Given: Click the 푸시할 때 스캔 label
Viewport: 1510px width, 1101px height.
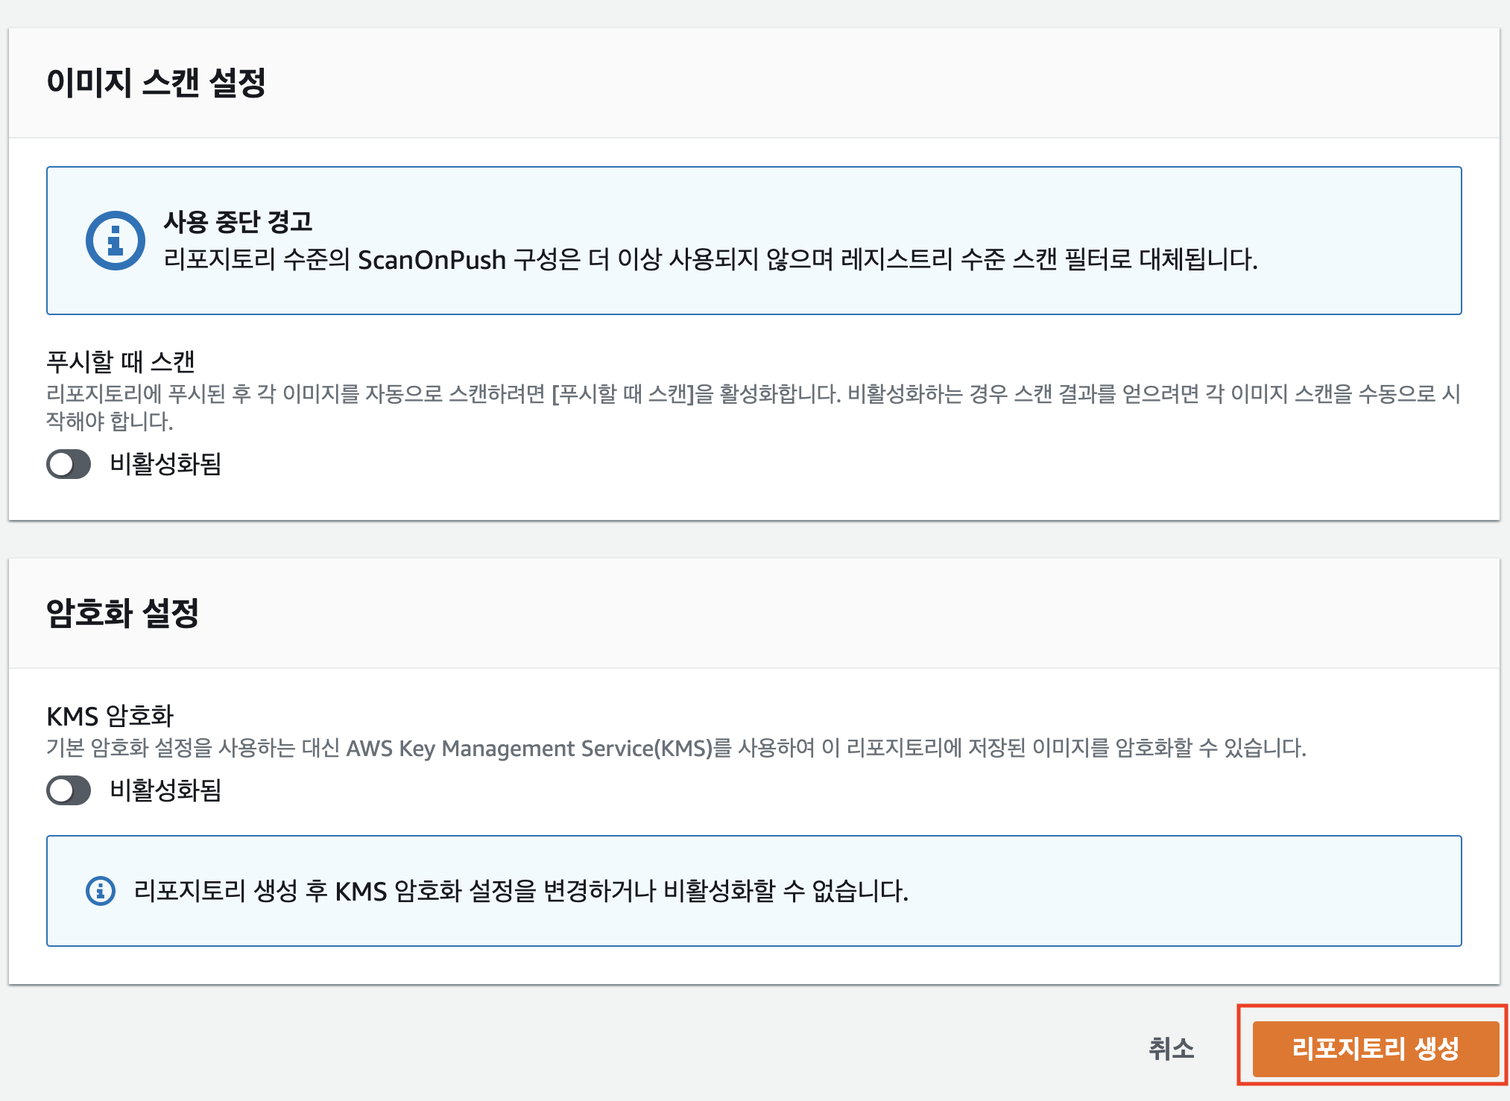Looking at the screenshot, I should [121, 361].
